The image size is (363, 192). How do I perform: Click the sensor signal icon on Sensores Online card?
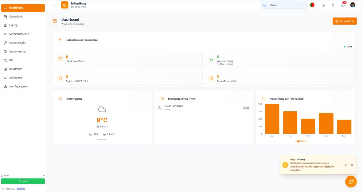point(211,60)
